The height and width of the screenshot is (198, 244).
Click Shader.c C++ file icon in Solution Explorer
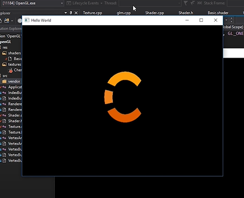pyautogui.click(x=4, y=115)
